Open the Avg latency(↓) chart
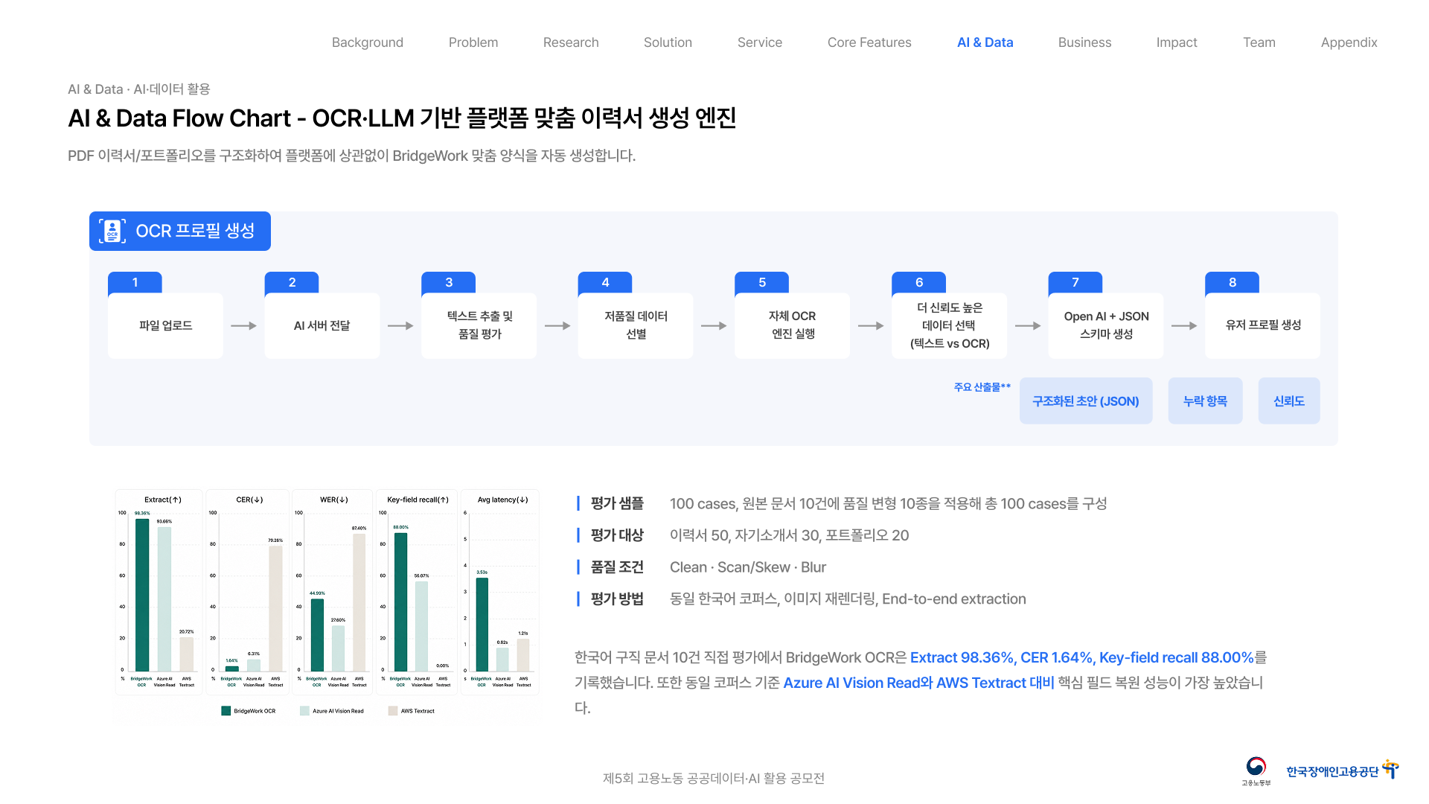The width and height of the screenshot is (1429, 804). pos(500,592)
